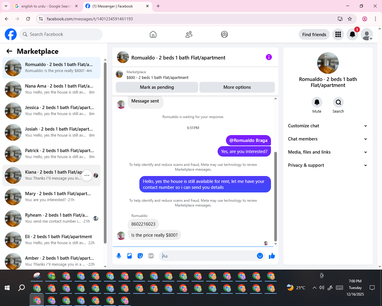This screenshot has height=306, width=382.
Task: Open the Facebook menu grid icon
Action: click(338, 34)
